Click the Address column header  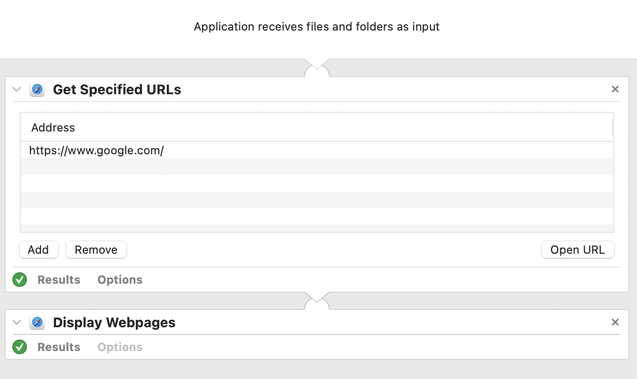tap(53, 127)
